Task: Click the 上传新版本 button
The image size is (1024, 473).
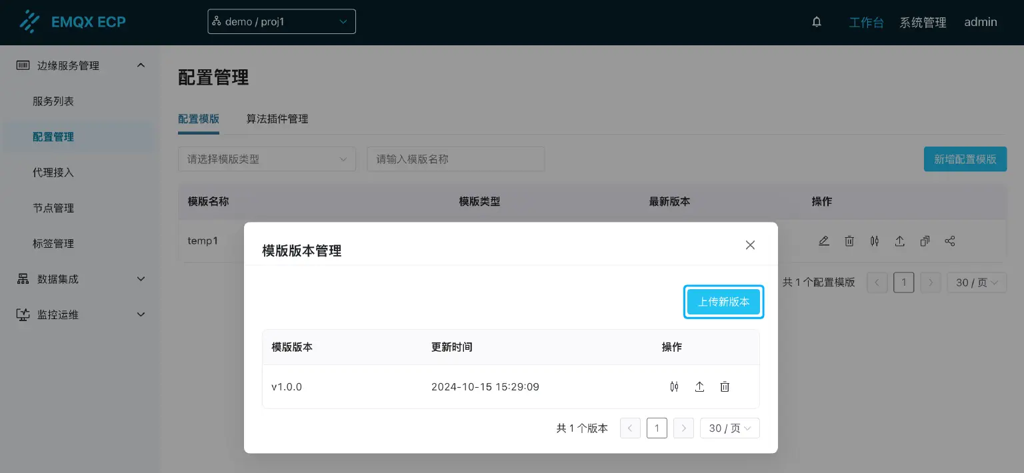Action: click(x=723, y=302)
